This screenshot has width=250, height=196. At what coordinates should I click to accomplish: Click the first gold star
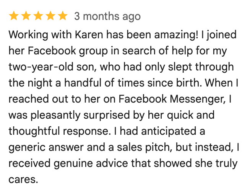[14, 16]
